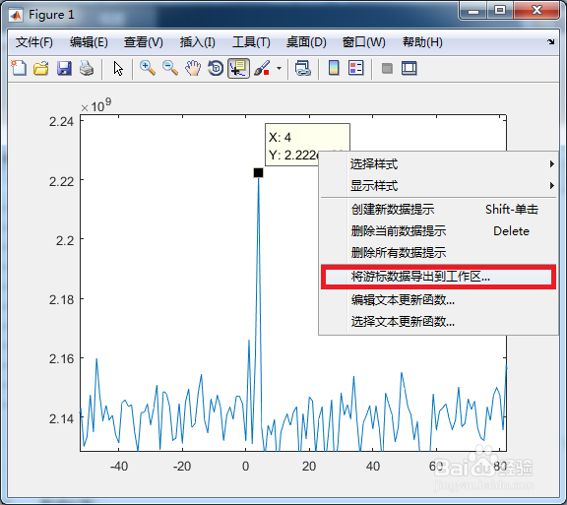This screenshot has width=567, height=505.
Task: Select the Rotate 3D tool
Action: [216, 68]
